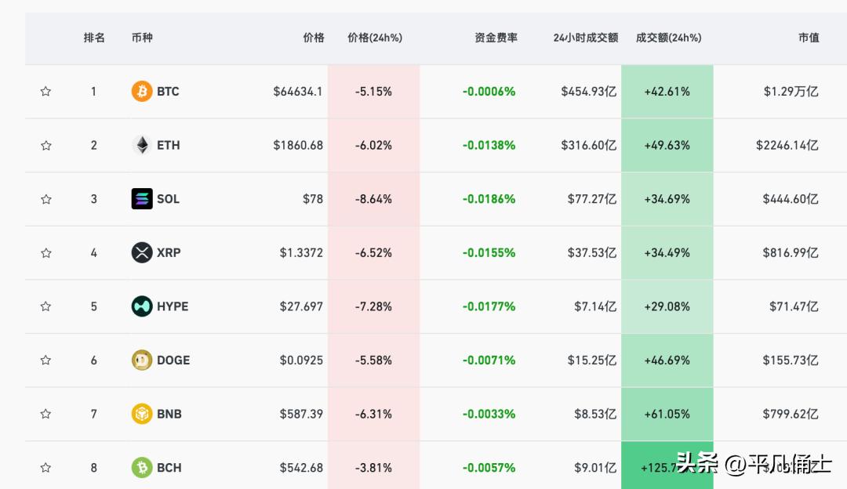Open the DOGE coin name link

[x=173, y=360]
